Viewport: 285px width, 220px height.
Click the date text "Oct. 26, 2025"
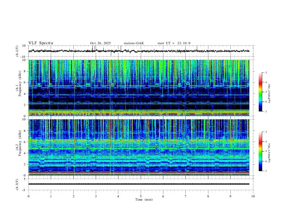coord(100,43)
